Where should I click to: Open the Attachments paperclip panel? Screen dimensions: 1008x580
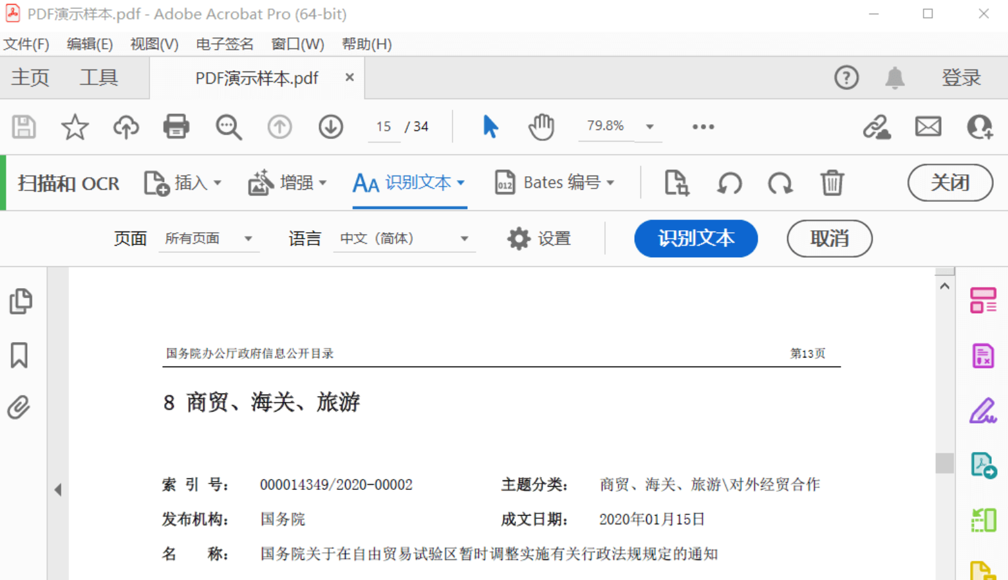(x=19, y=408)
